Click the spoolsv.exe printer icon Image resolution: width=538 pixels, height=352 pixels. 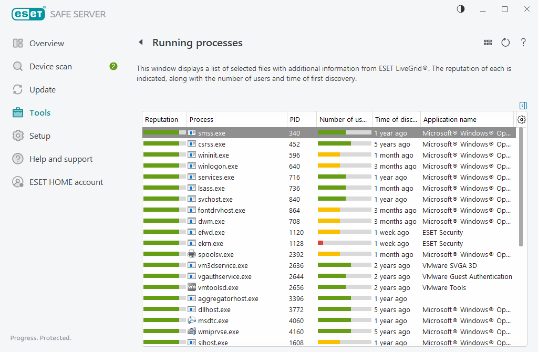(192, 254)
